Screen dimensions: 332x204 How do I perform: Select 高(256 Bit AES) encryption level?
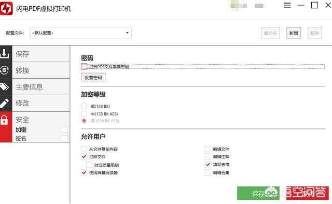pos(84,121)
